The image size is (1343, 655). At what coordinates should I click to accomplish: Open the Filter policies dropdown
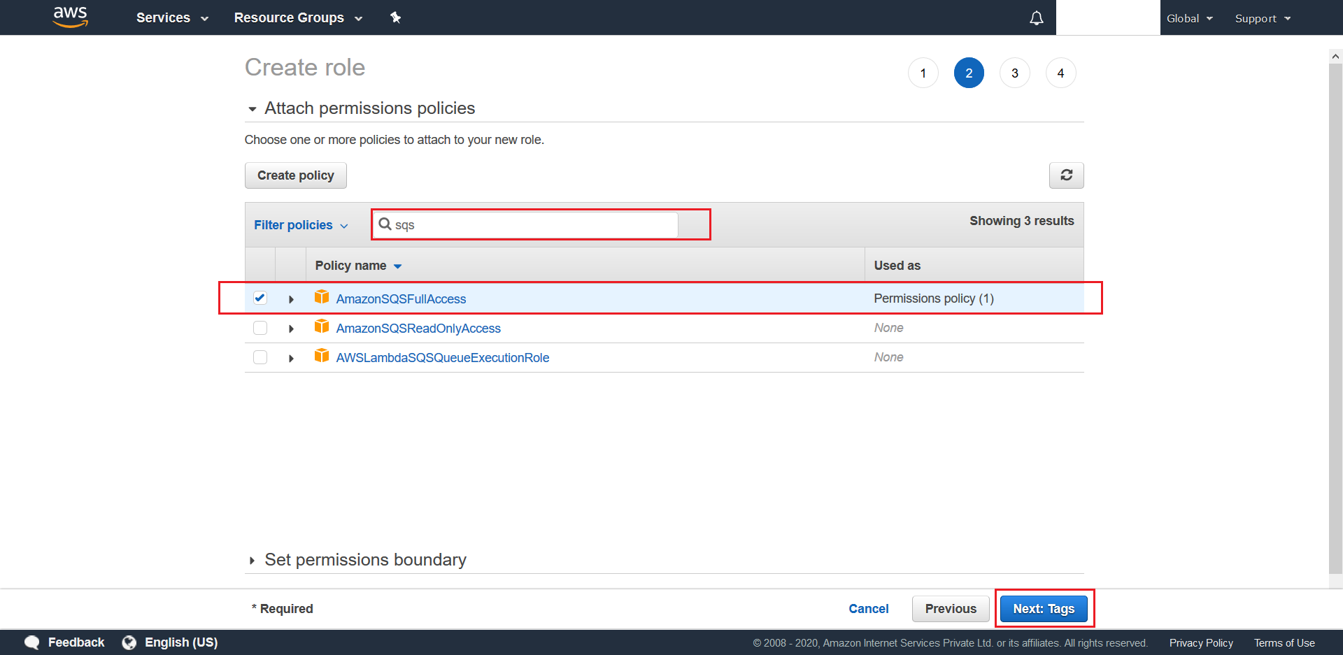[x=301, y=225]
